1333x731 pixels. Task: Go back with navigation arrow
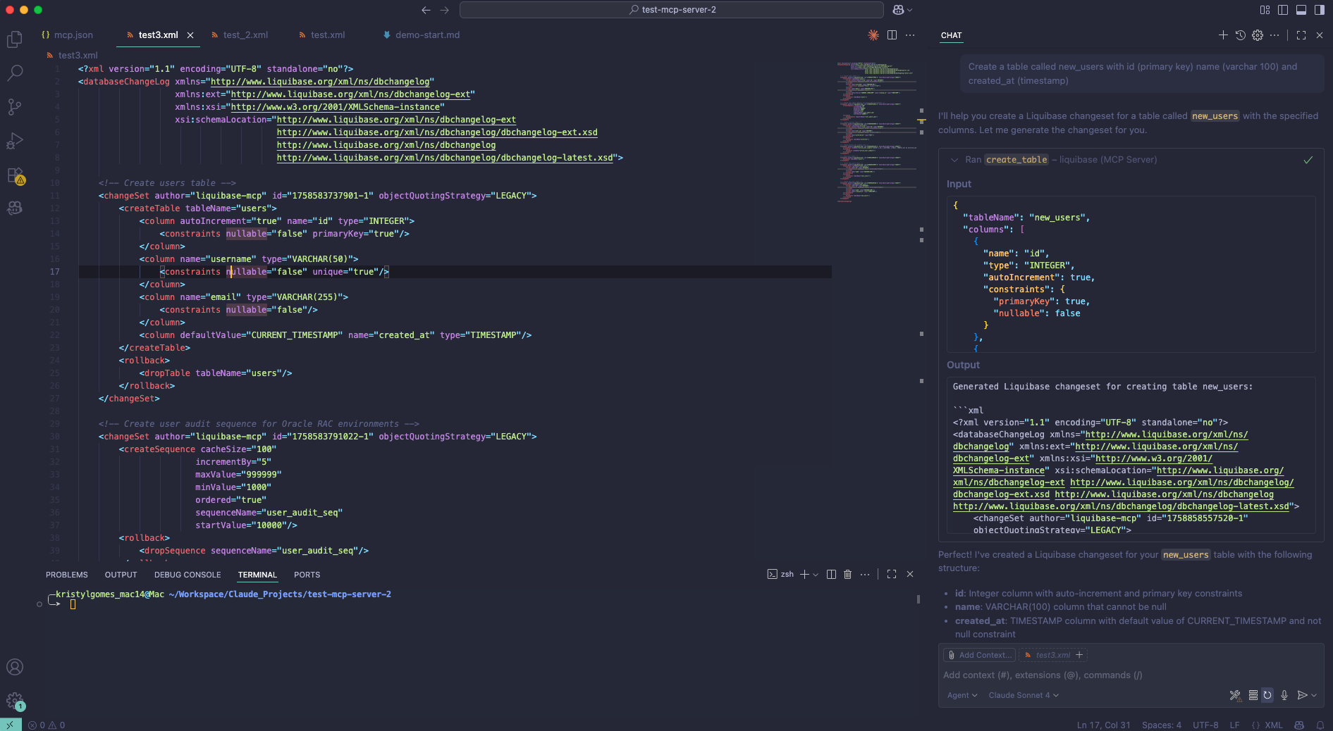pos(426,10)
